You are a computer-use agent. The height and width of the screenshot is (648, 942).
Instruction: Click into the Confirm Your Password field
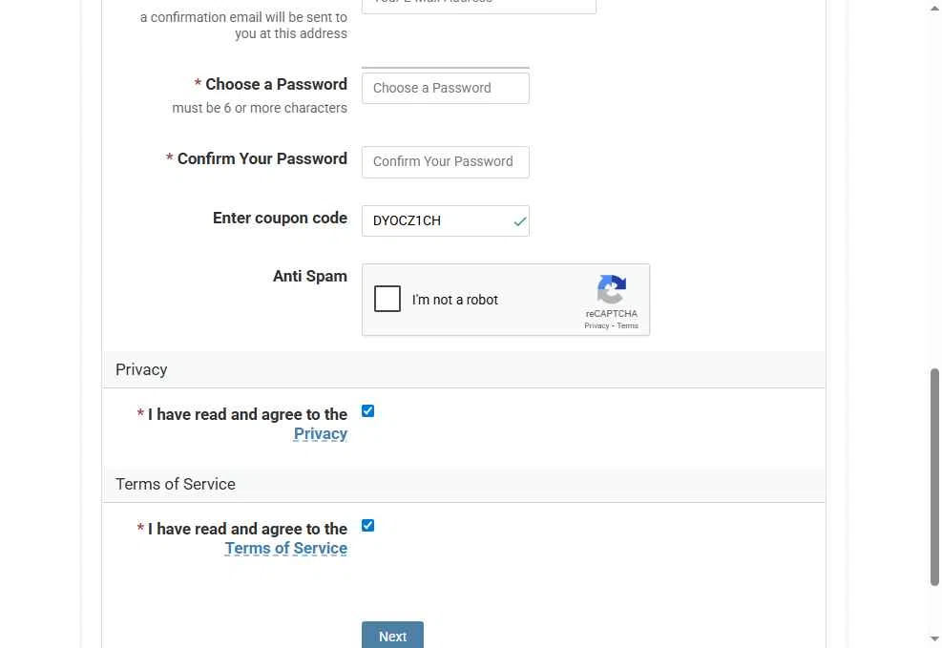(445, 162)
